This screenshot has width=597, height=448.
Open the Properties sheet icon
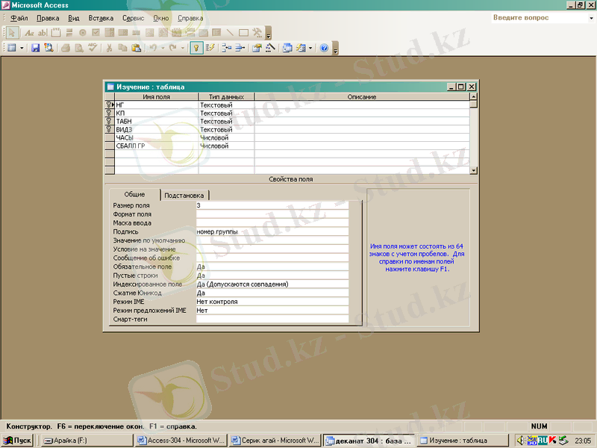pos(256,48)
